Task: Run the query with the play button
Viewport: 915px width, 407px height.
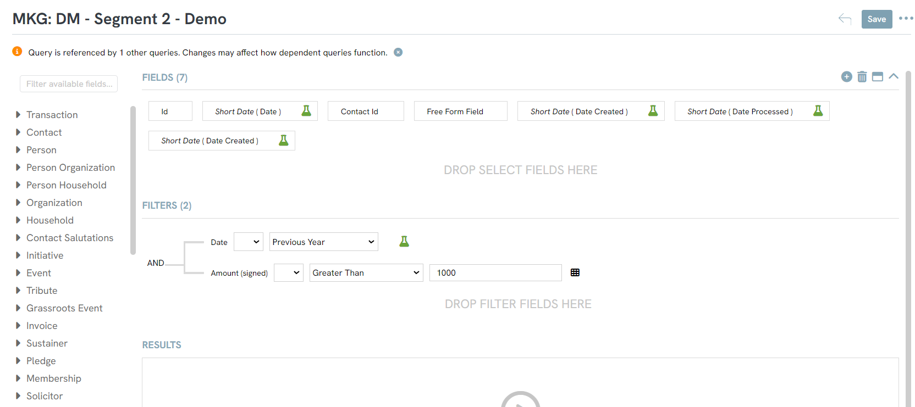Action: (x=520, y=400)
